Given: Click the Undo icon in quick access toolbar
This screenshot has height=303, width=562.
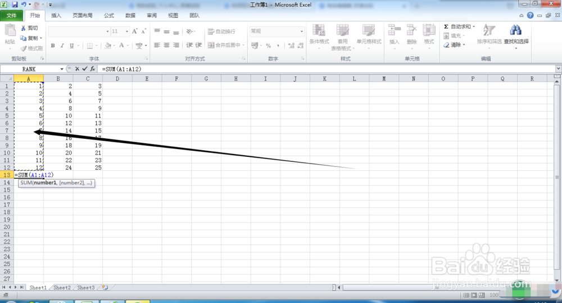Looking at the screenshot, I should click(x=24, y=4).
